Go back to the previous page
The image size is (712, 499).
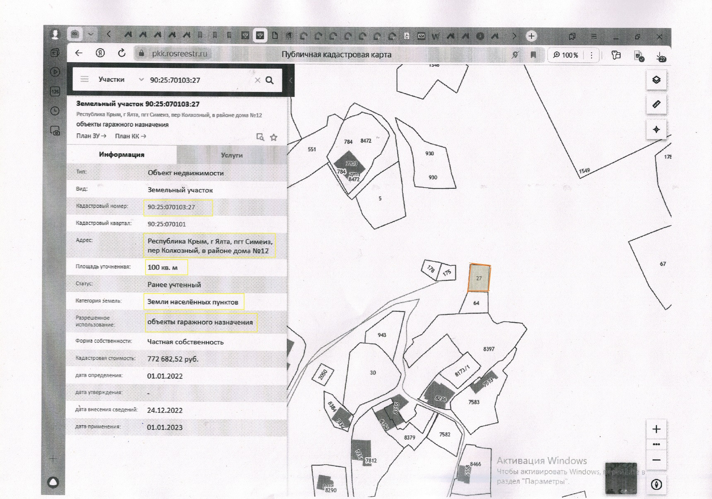pos(79,53)
